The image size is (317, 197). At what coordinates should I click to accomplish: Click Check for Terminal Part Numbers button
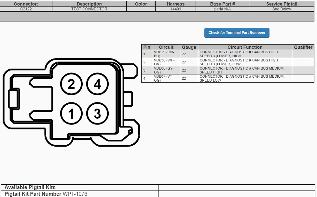237,33
